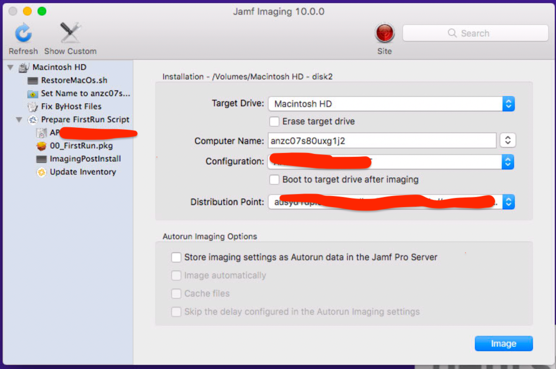Select RestoreMacOs.sh row label
This screenshot has width=556, height=369.
point(74,80)
